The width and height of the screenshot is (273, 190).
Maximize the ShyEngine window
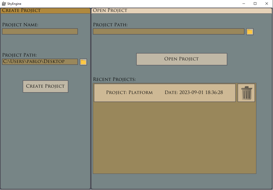(255, 4)
